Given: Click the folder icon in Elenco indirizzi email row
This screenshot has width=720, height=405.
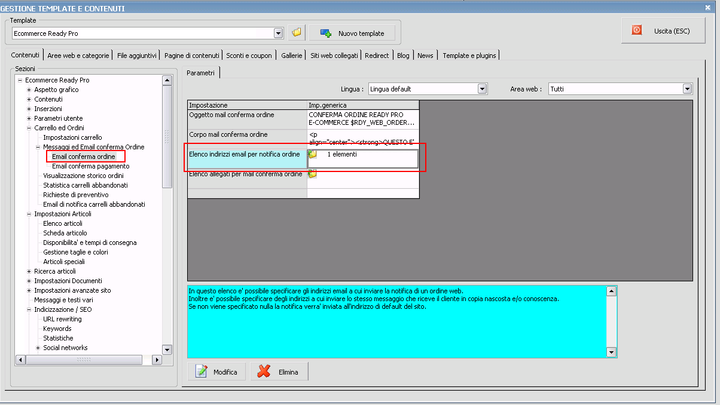Looking at the screenshot, I should point(313,155).
